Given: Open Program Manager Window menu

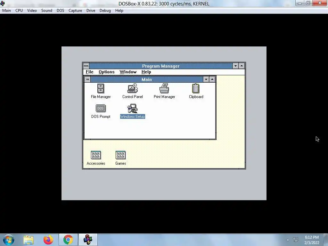Looking at the screenshot, I should 128,72.
